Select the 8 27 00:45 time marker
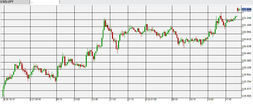 [36, 99]
